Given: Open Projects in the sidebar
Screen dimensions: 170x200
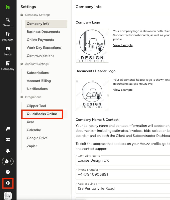Looking at the screenshot, I should 8,37.
